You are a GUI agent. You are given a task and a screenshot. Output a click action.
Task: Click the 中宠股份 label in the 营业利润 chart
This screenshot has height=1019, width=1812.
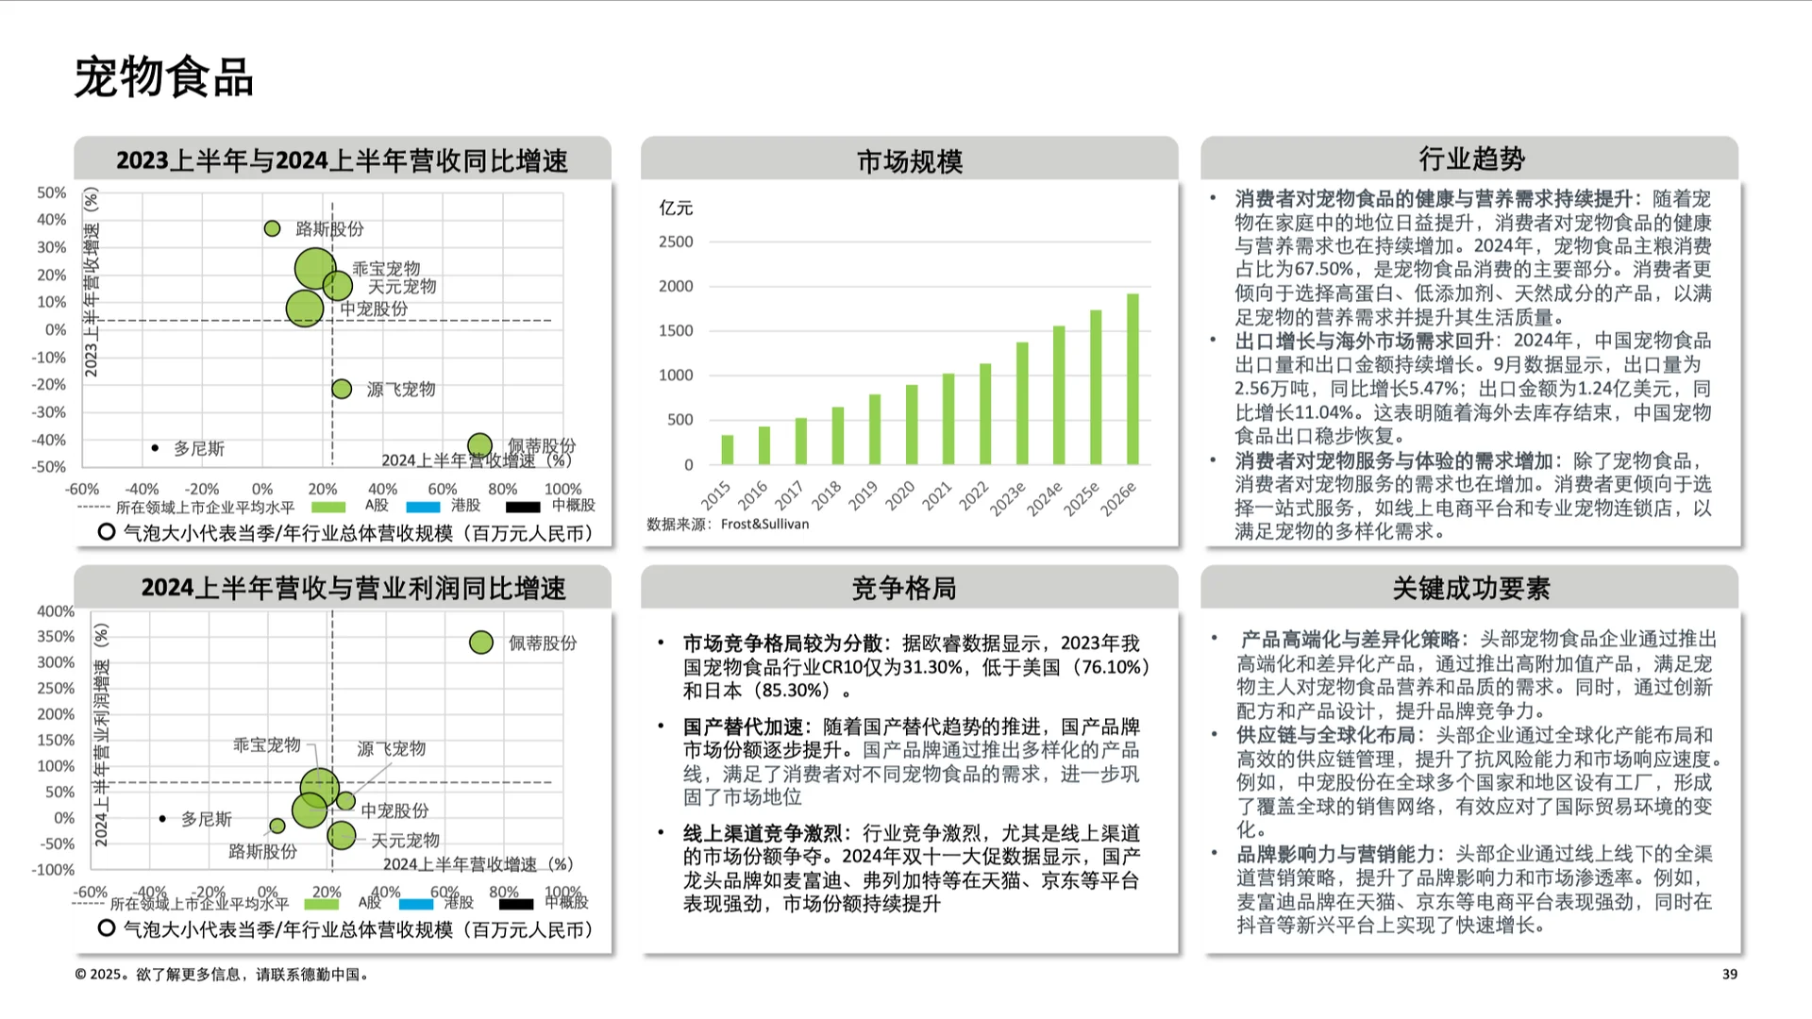[394, 810]
